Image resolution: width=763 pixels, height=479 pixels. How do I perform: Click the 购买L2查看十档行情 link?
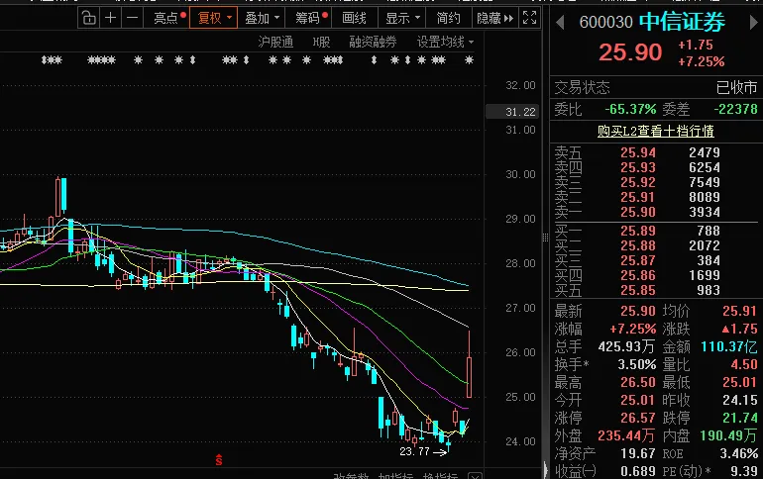[x=655, y=132]
